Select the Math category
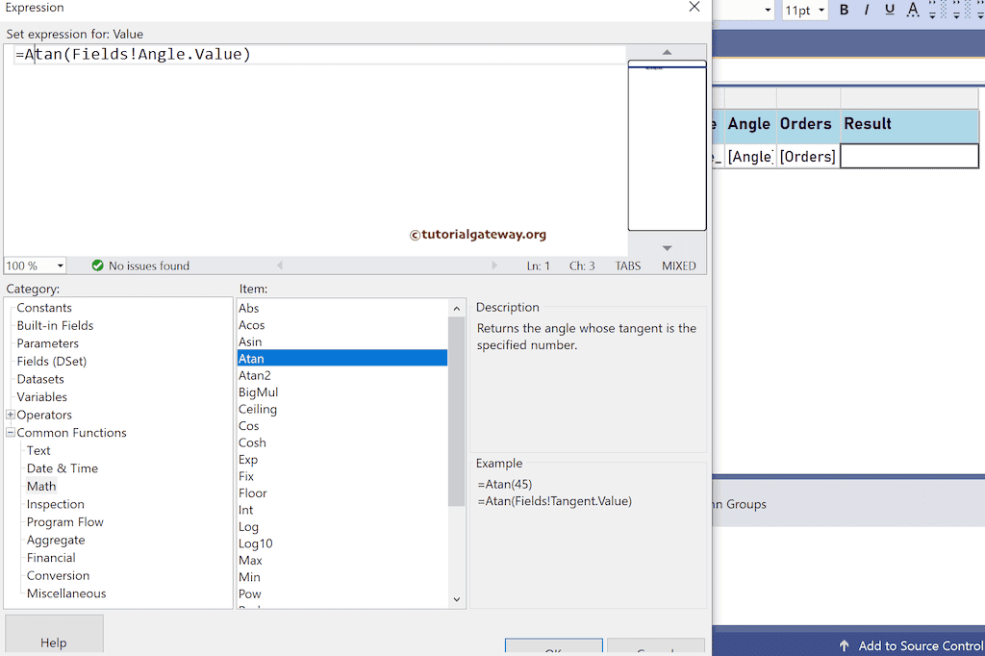 (41, 486)
